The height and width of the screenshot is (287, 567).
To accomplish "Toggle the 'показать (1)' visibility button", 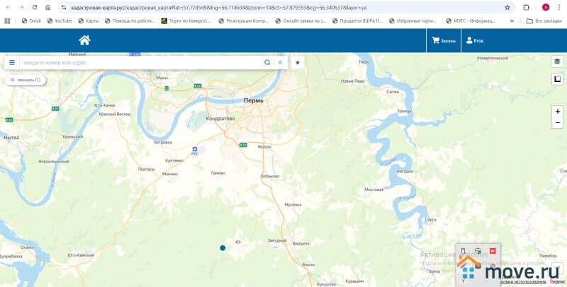I will click(26, 80).
